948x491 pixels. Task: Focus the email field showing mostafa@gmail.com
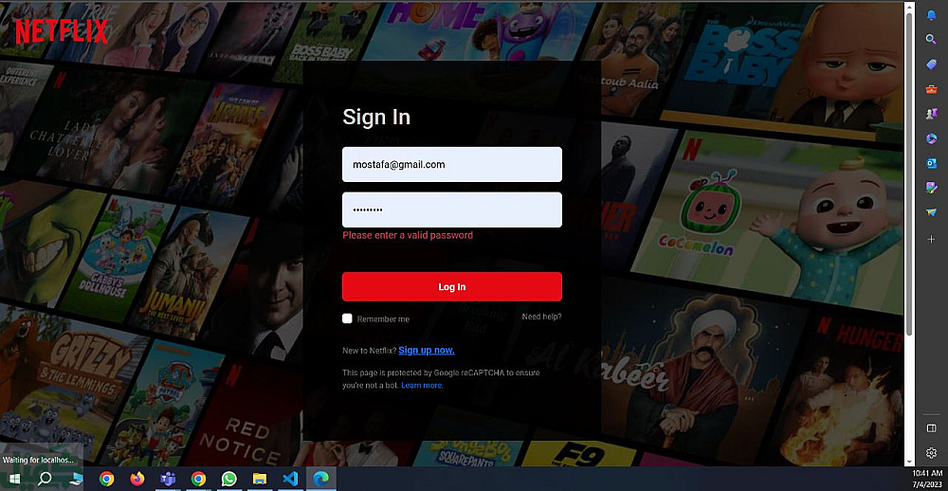click(x=452, y=165)
